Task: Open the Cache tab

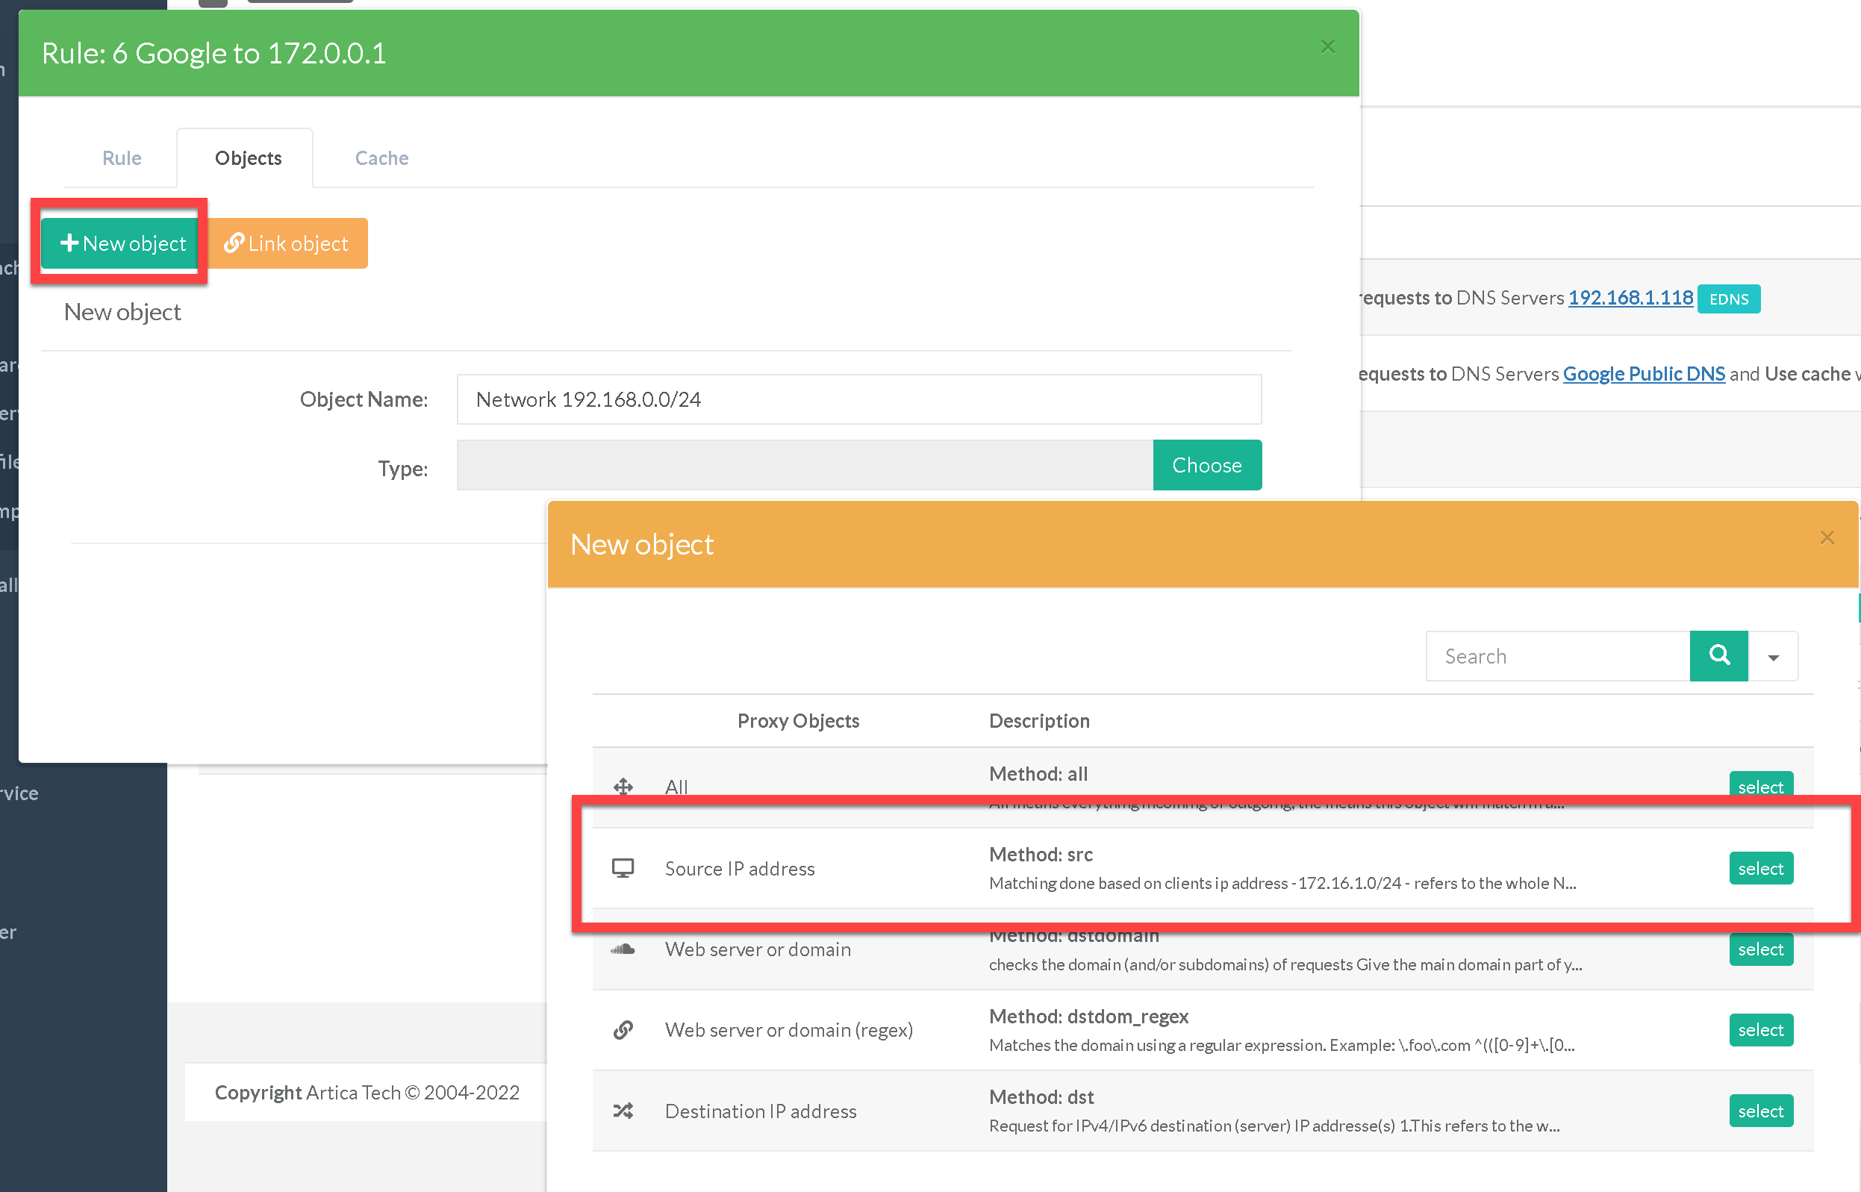Action: [381, 158]
